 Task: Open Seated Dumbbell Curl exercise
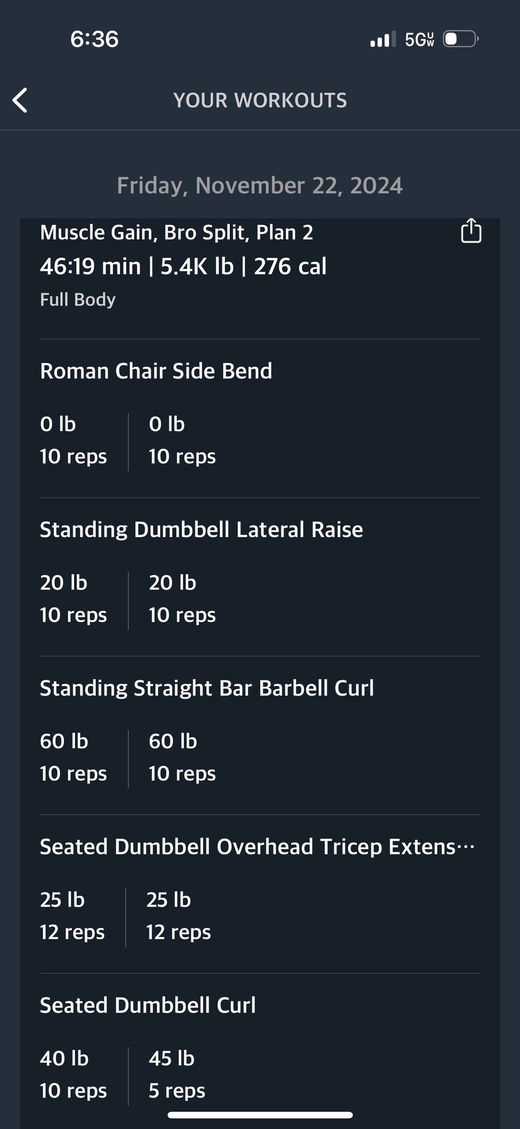click(x=148, y=1005)
